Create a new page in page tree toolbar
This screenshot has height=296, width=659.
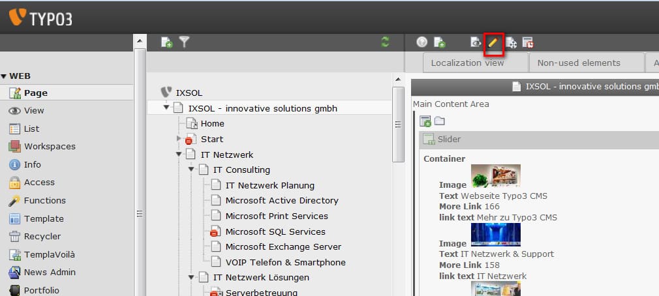coord(167,42)
